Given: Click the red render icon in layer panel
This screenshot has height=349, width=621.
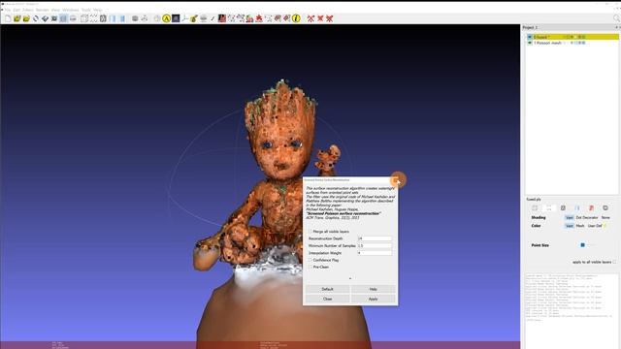Looking at the screenshot, I should (591, 207).
